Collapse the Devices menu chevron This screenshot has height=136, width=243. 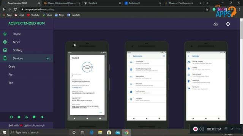(48, 58)
